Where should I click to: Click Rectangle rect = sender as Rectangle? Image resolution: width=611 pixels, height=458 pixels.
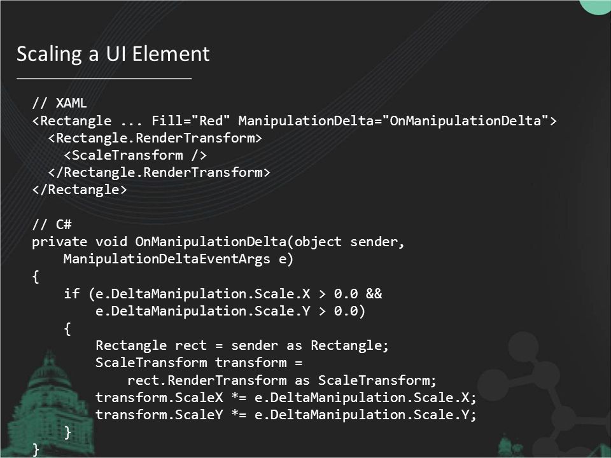point(242,345)
